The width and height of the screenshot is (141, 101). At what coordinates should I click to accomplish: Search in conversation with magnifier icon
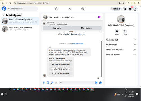[x=125, y=31]
